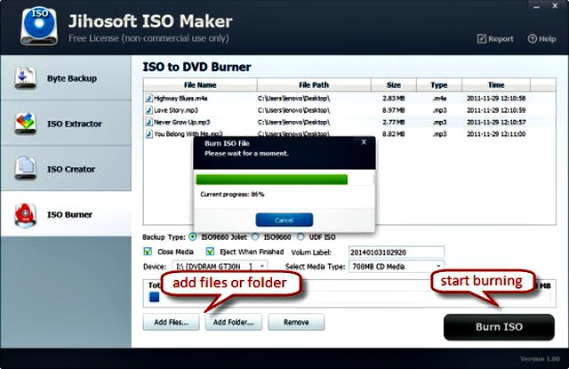Switch to ISO Extractor section

coord(66,124)
